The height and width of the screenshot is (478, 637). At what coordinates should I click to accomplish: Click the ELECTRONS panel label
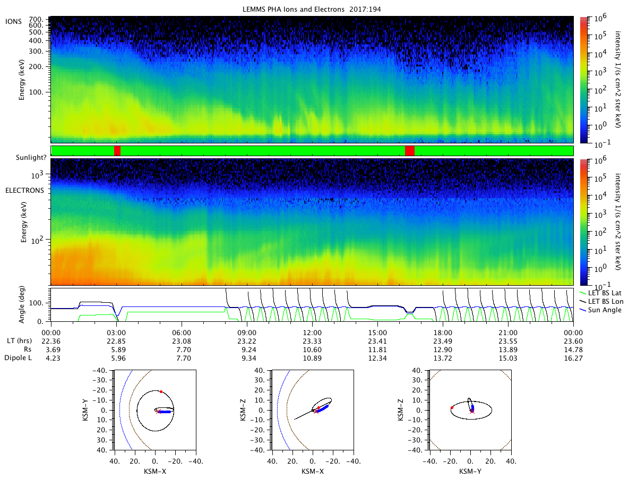(24, 190)
